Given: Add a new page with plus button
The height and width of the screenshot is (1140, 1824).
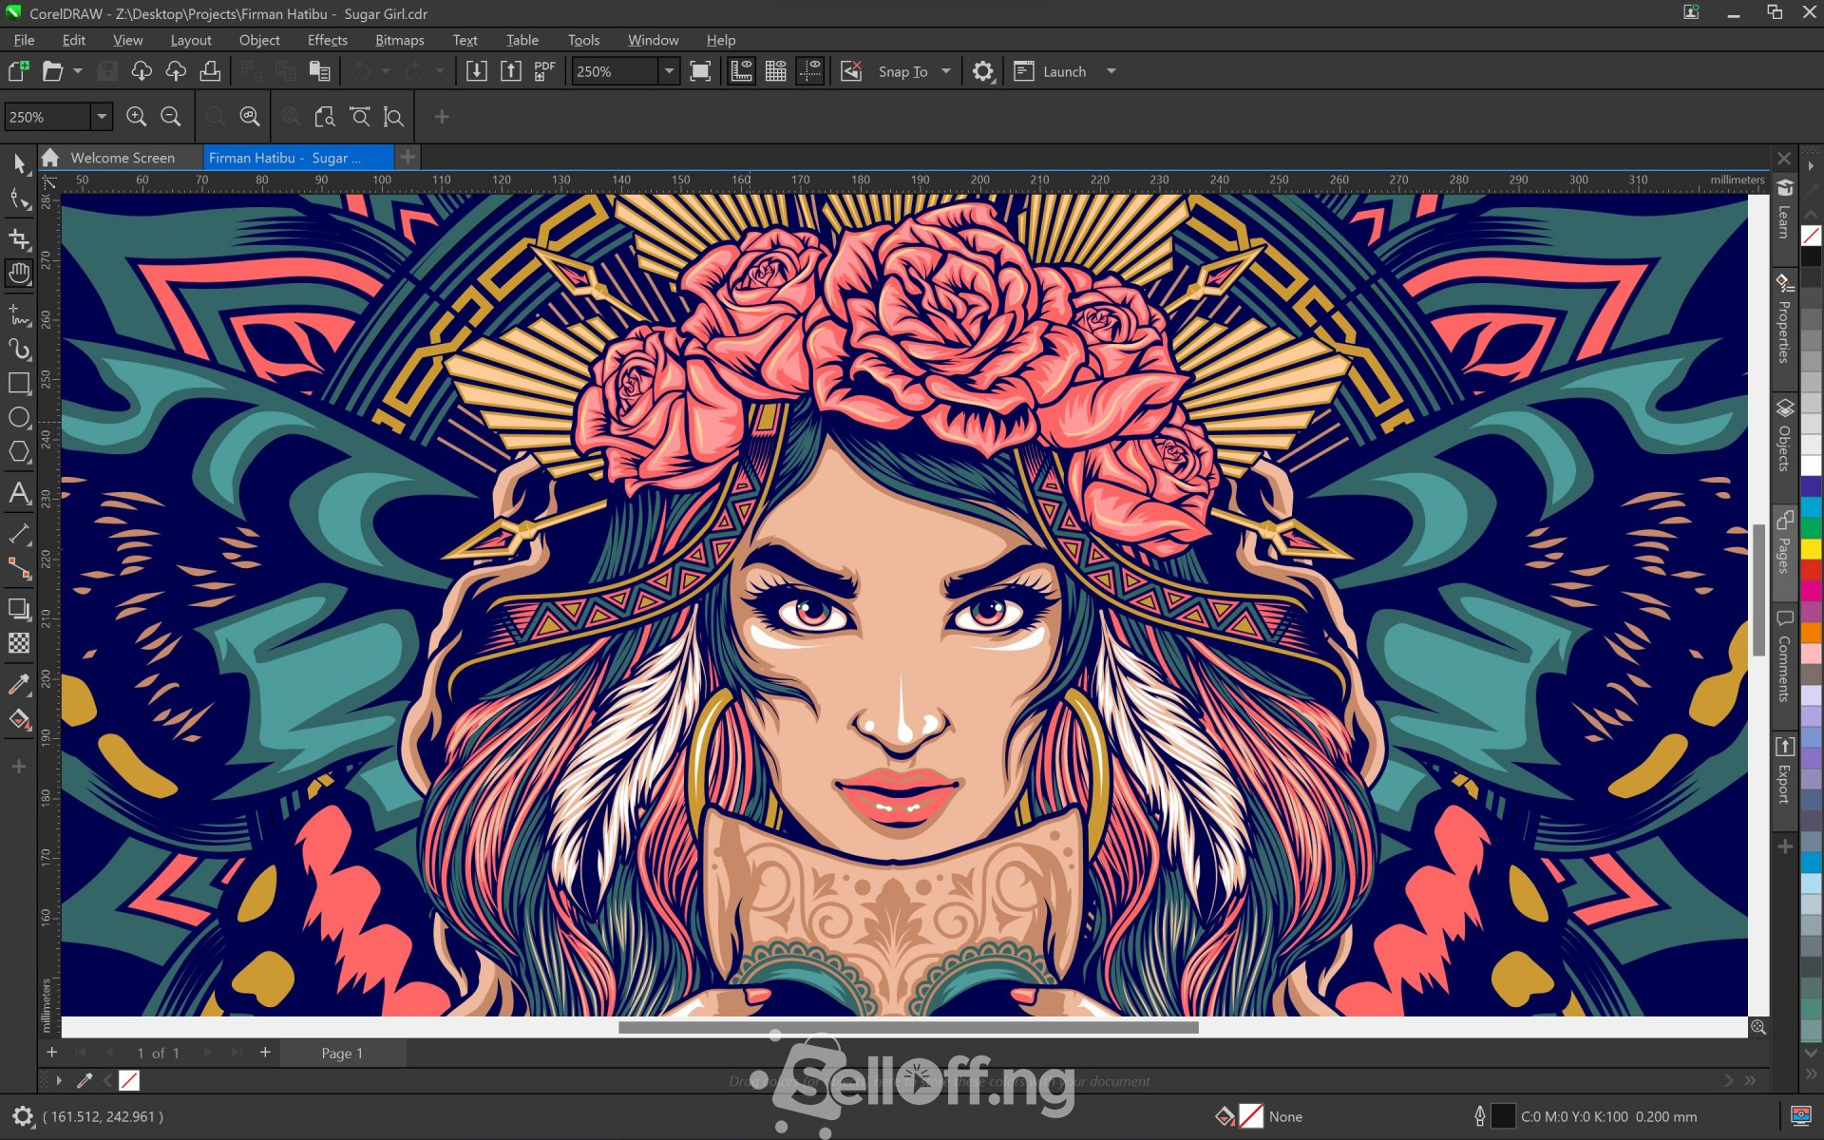Looking at the screenshot, I should click(x=265, y=1052).
